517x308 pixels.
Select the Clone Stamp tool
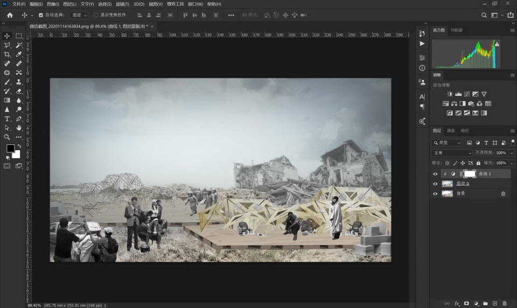[x=19, y=82]
